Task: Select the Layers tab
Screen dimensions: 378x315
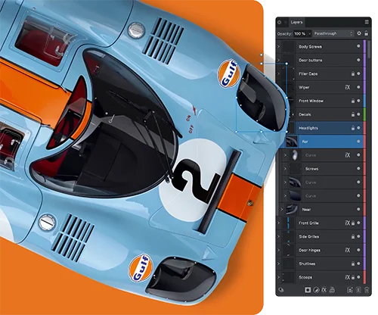Action: [x=296, y=22]
